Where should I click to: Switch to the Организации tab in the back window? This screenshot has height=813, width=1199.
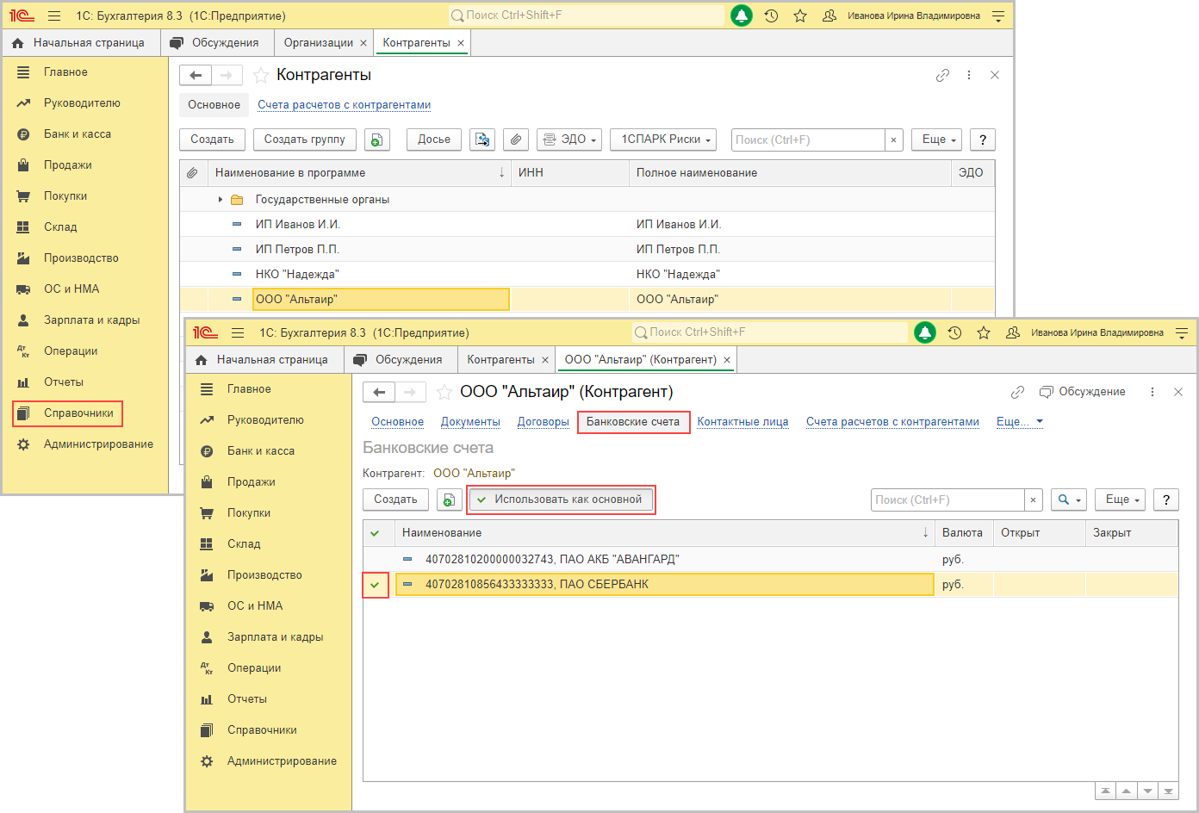click(319, 43)
